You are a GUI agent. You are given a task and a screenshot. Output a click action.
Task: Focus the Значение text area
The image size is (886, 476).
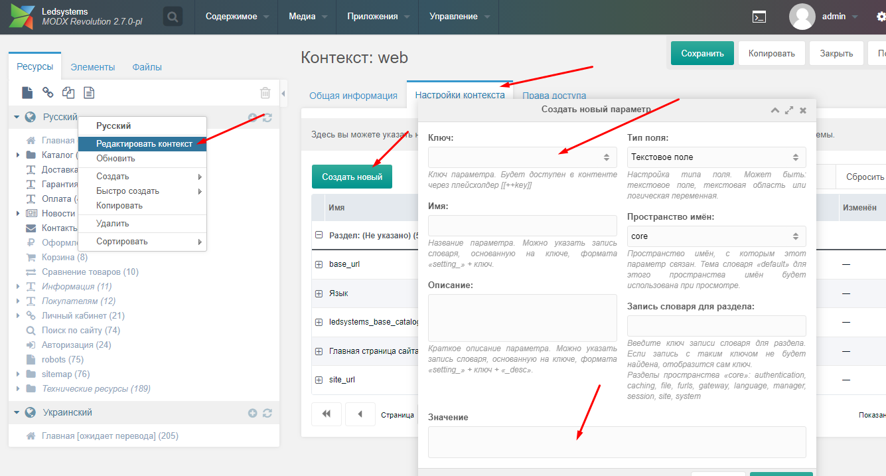point(617,442)
